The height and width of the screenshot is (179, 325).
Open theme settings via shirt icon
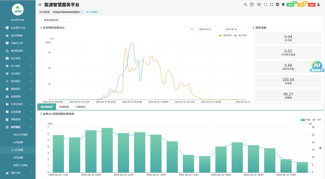tap(283, 4)
